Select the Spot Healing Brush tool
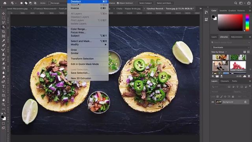The height and width of the screenshot is (142, 252). (x=4, y=45)
